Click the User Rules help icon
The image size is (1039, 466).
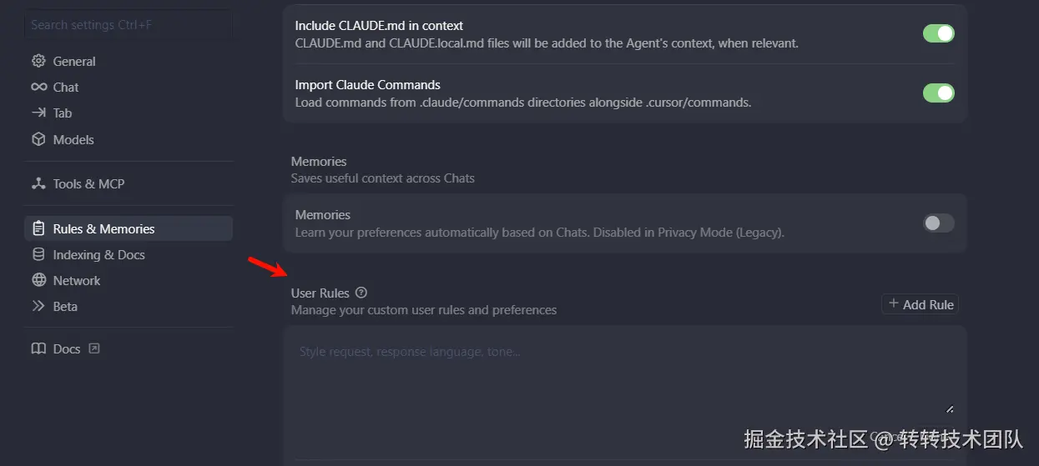coord(361,293)
